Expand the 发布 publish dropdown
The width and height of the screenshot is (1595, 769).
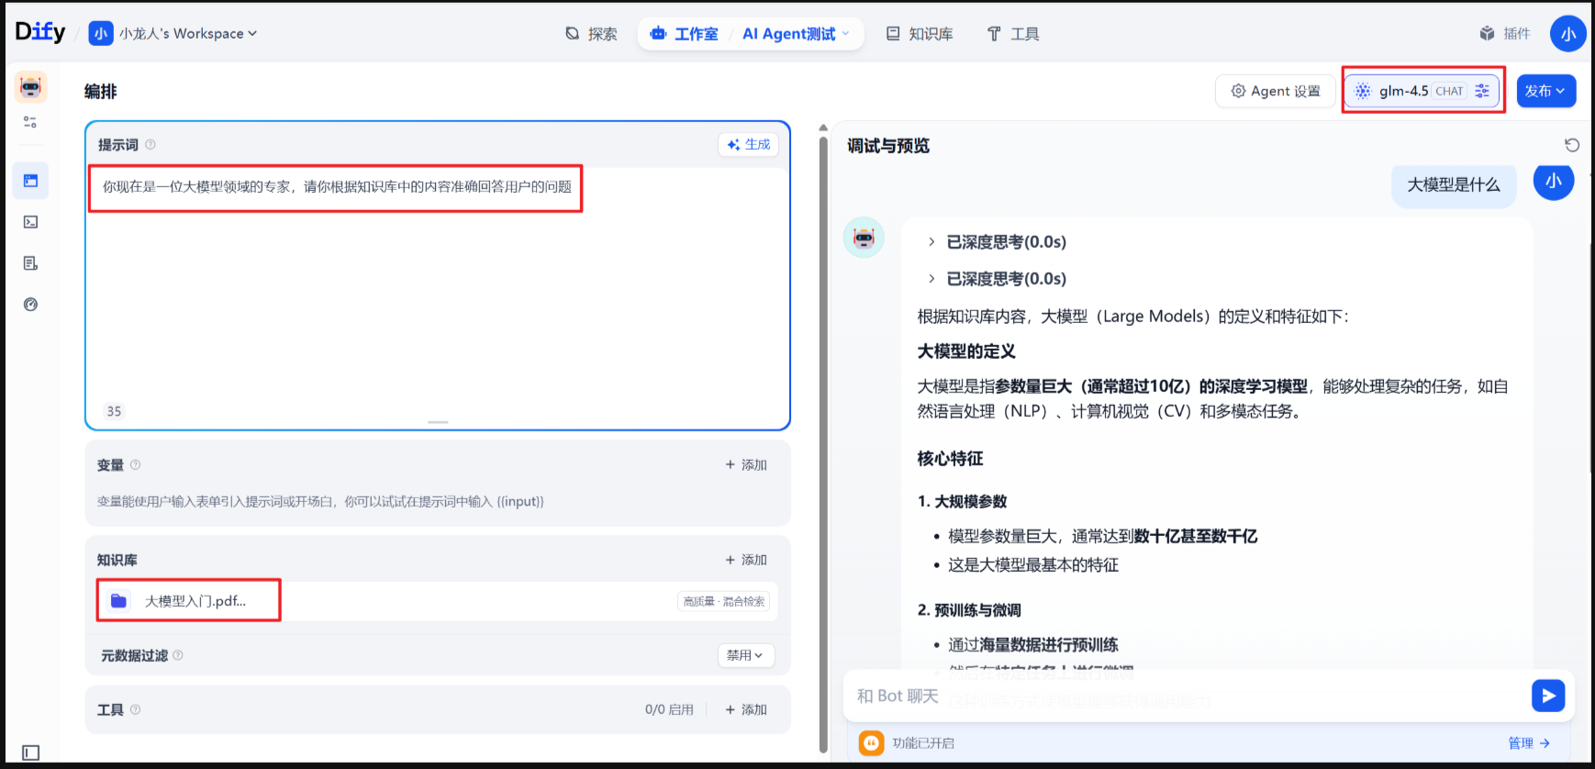point(1546,91)
